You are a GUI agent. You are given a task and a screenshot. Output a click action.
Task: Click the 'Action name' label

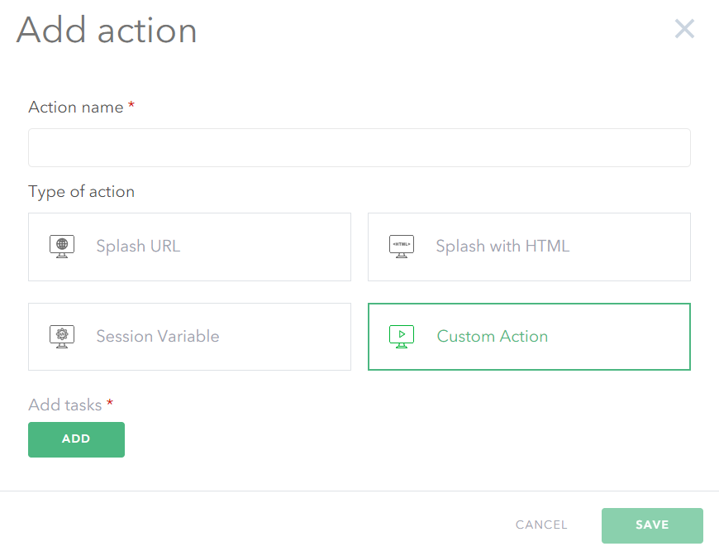(76, 107)
